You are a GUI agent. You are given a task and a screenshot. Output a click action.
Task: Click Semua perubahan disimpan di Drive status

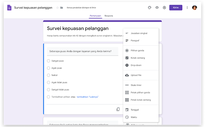pyautogui.click(x=81, y=8)
